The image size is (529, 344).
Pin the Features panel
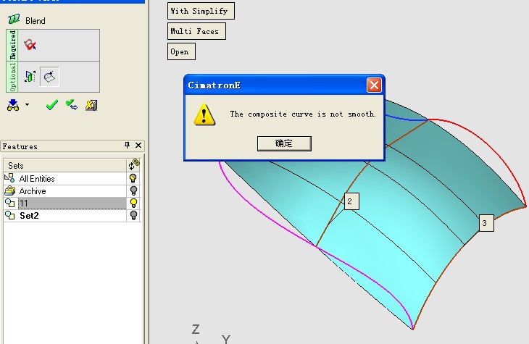[x=128, y=146]
